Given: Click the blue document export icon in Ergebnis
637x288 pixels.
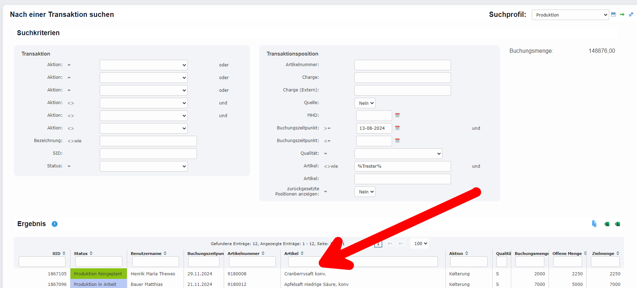Looking at the screenshot, I should click(594, 224).
